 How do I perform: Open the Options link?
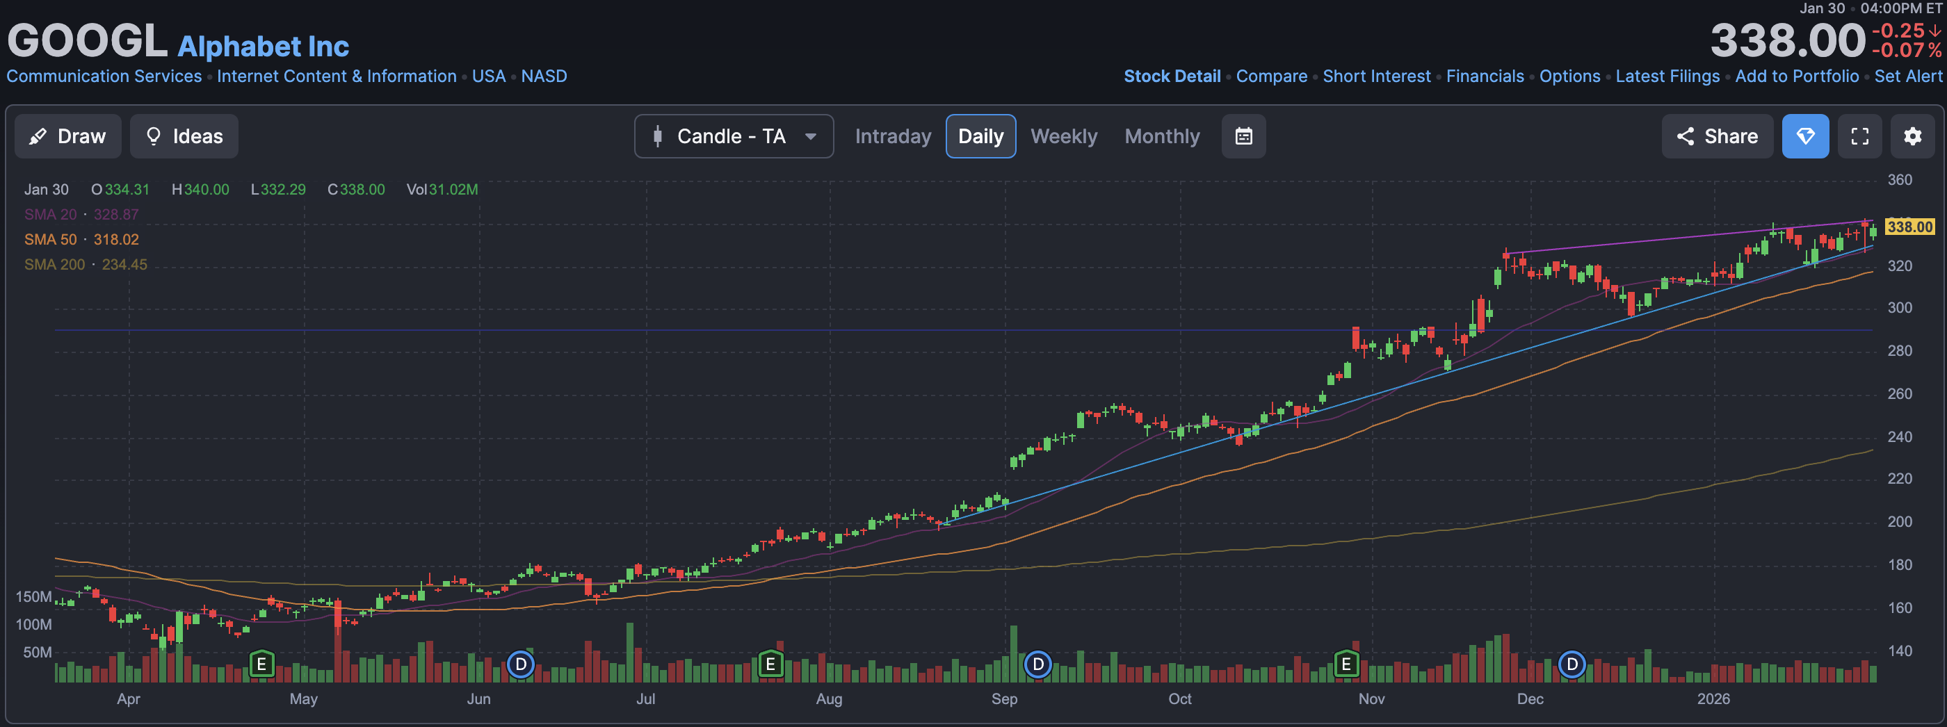pyautogui.click(x=1570, y=76)
